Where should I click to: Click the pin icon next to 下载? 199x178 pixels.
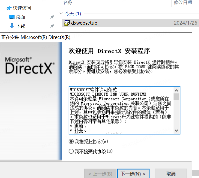pyautogui.click(x=52, y=26)
